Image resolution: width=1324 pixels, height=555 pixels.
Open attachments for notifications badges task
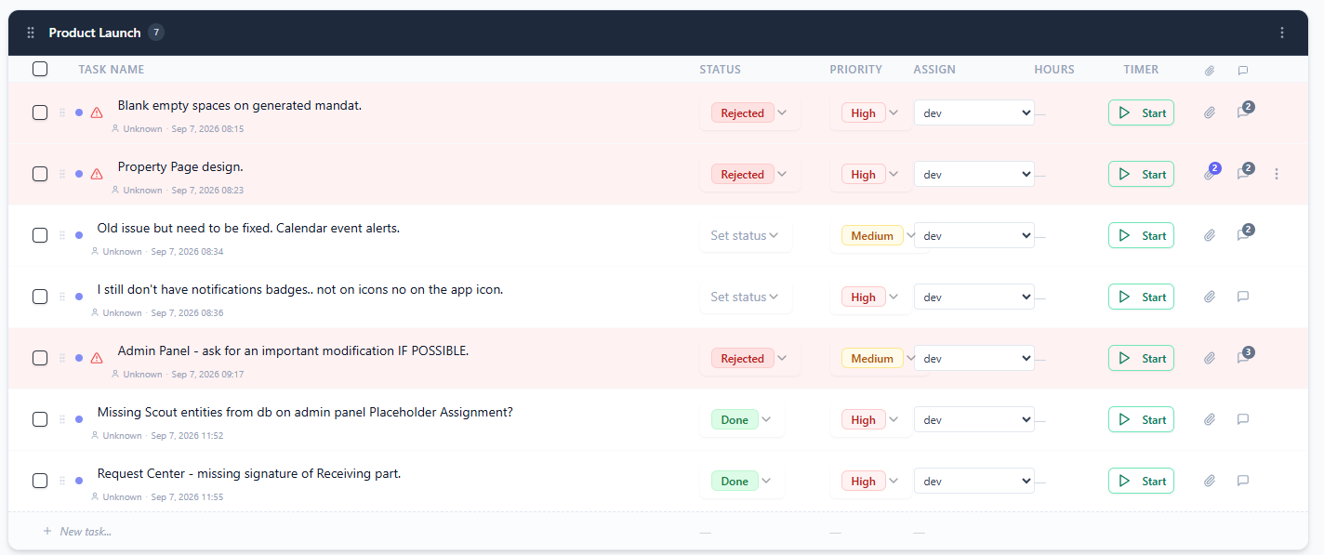click(1210, 297)
